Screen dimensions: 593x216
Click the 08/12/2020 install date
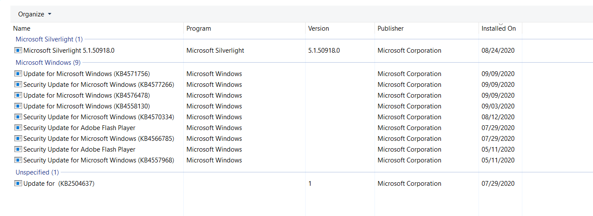point(498,117)
